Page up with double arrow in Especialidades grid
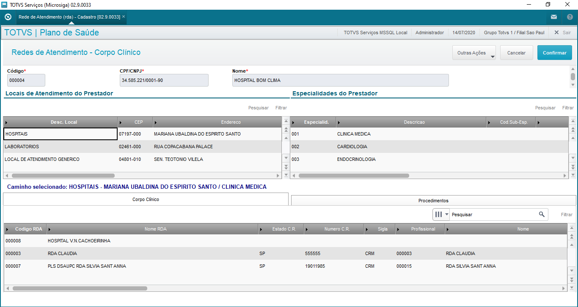The height and width of the screenshot is (307, 578). [573, 130]
